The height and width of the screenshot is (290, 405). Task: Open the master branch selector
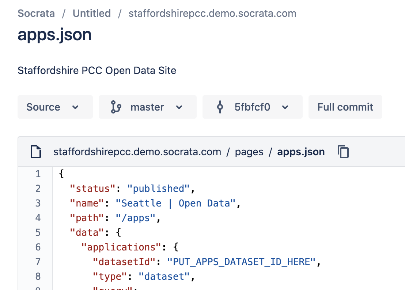147,107
